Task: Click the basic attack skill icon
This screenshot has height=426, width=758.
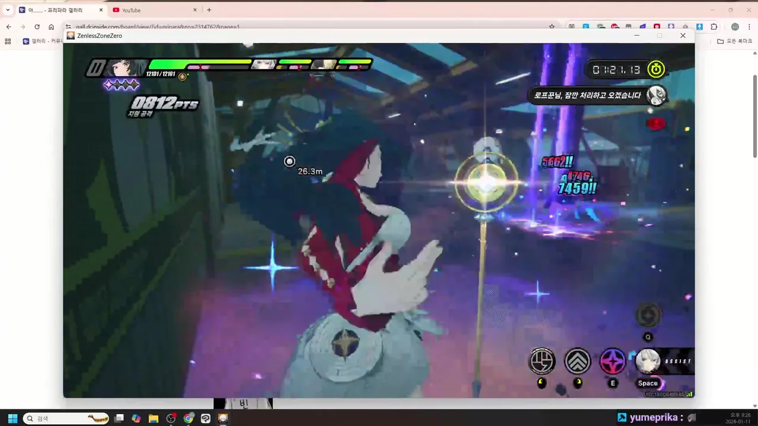Action: point(542,360)
